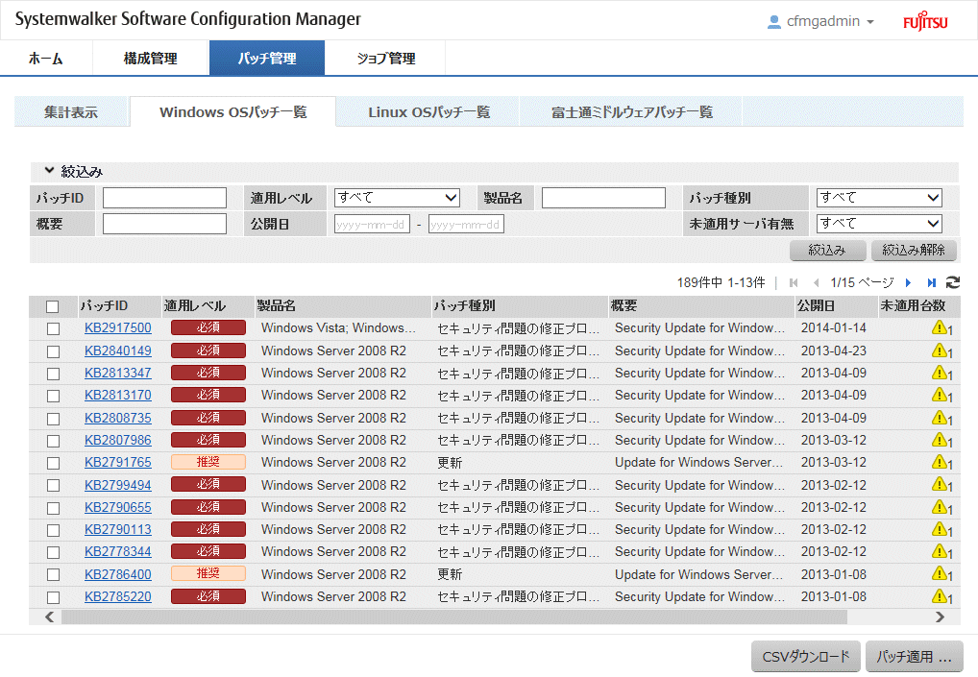
Task: Open the cfmgadmin user menu arrow
Action: pos(870,22)
